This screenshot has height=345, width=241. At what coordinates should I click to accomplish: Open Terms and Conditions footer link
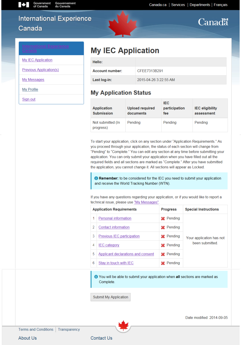pos(36,329)
